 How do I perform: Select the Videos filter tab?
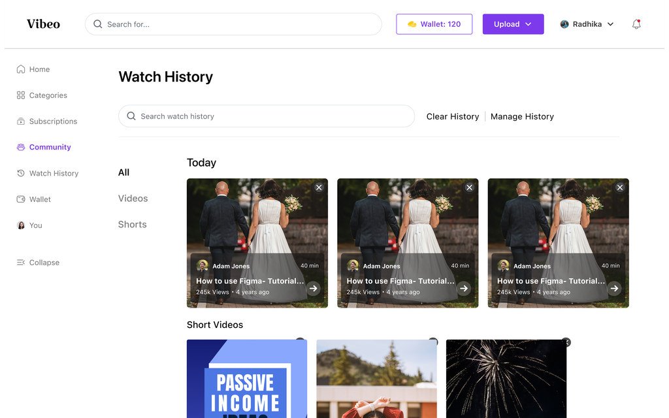point(133,199)
